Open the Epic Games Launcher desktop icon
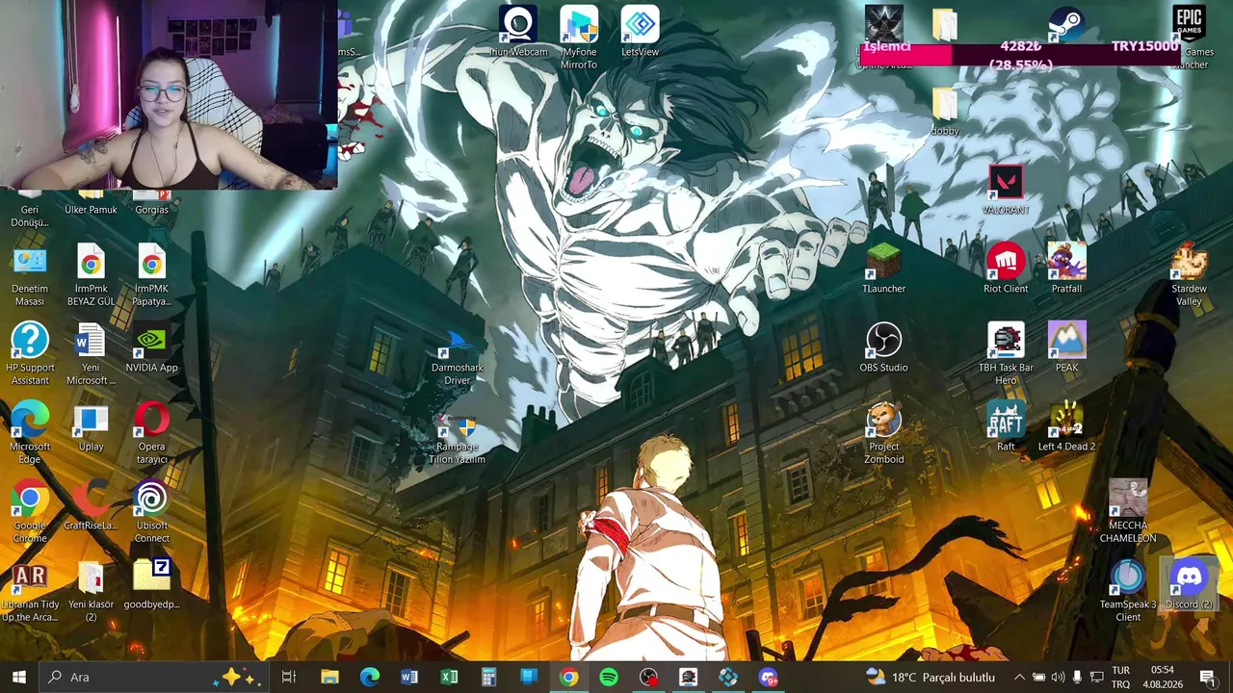The image size is (1233, 693). click(x=1189, y=38)
